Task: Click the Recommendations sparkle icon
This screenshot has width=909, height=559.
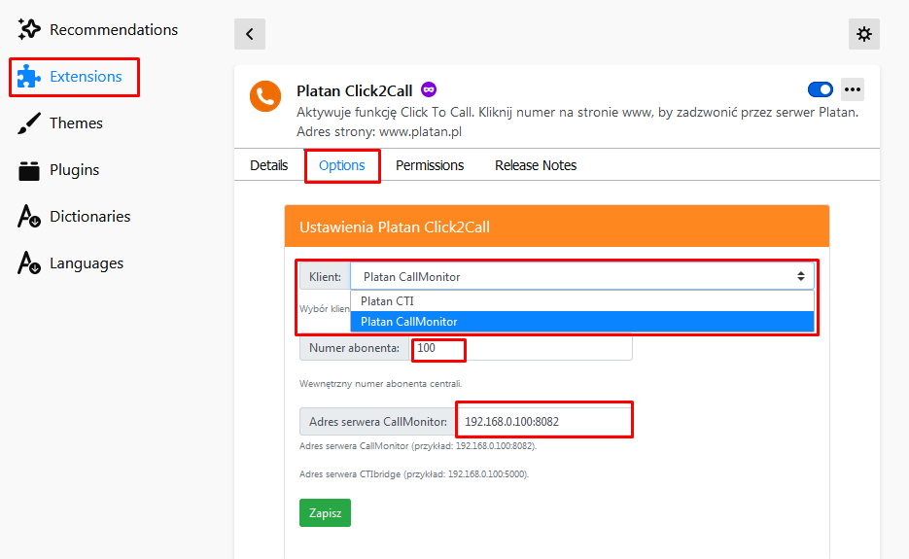Action: click(x=29, y=29)
